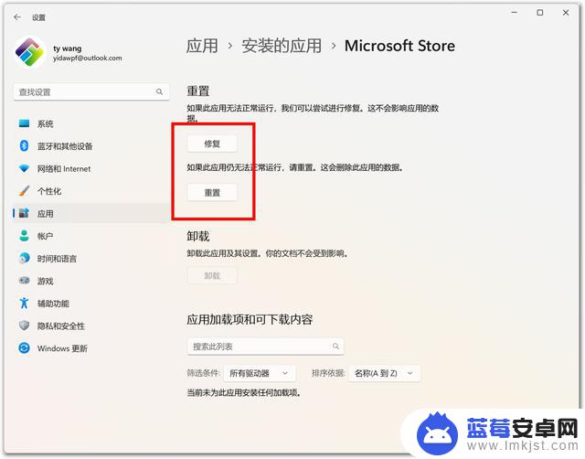Open 隐私和安全性 settings
This screenshot has height=459, width=585.
(x=91, y=326)
